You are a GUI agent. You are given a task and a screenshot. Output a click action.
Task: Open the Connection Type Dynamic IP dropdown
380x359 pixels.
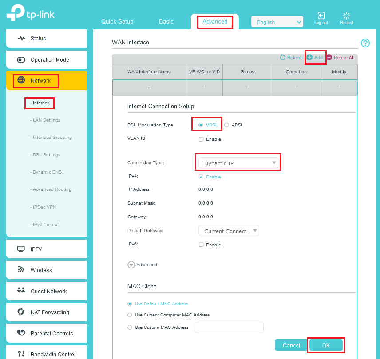coord(238,163)
